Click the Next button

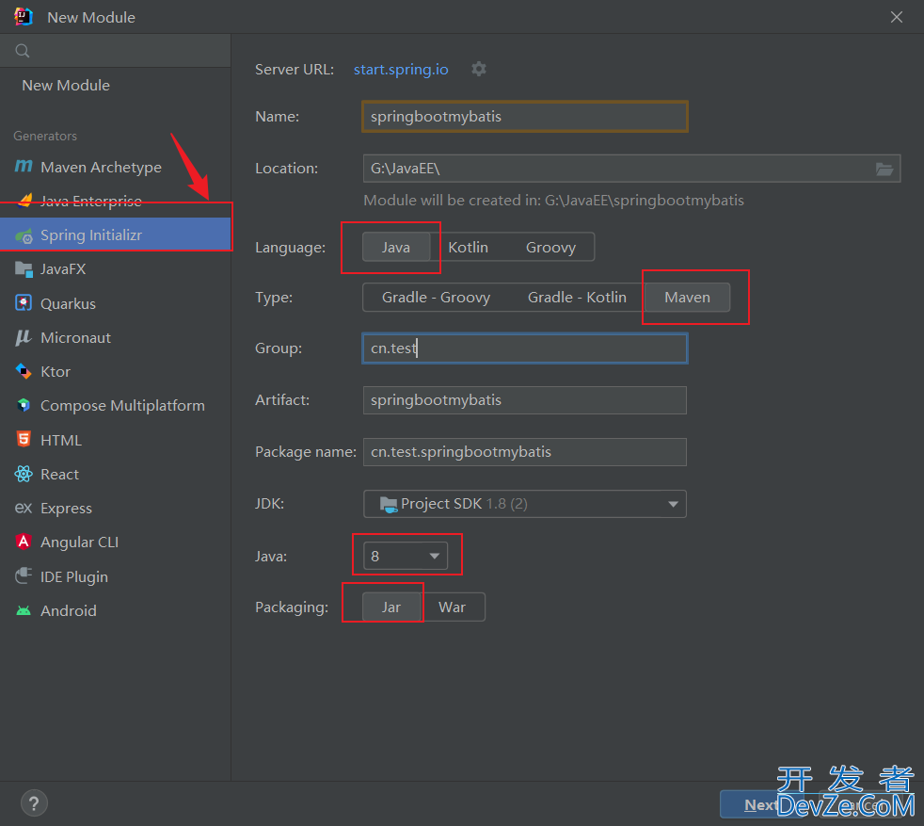click(x=761, y=804)
